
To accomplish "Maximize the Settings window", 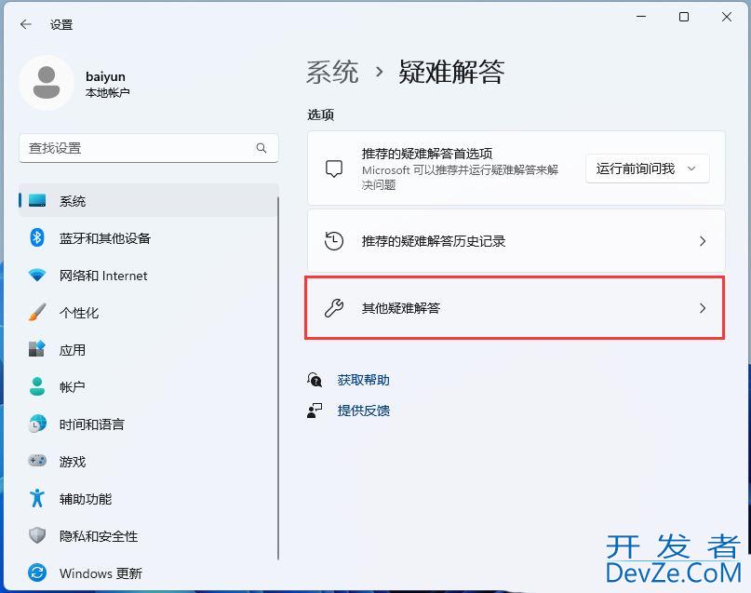I will (684, 17).
